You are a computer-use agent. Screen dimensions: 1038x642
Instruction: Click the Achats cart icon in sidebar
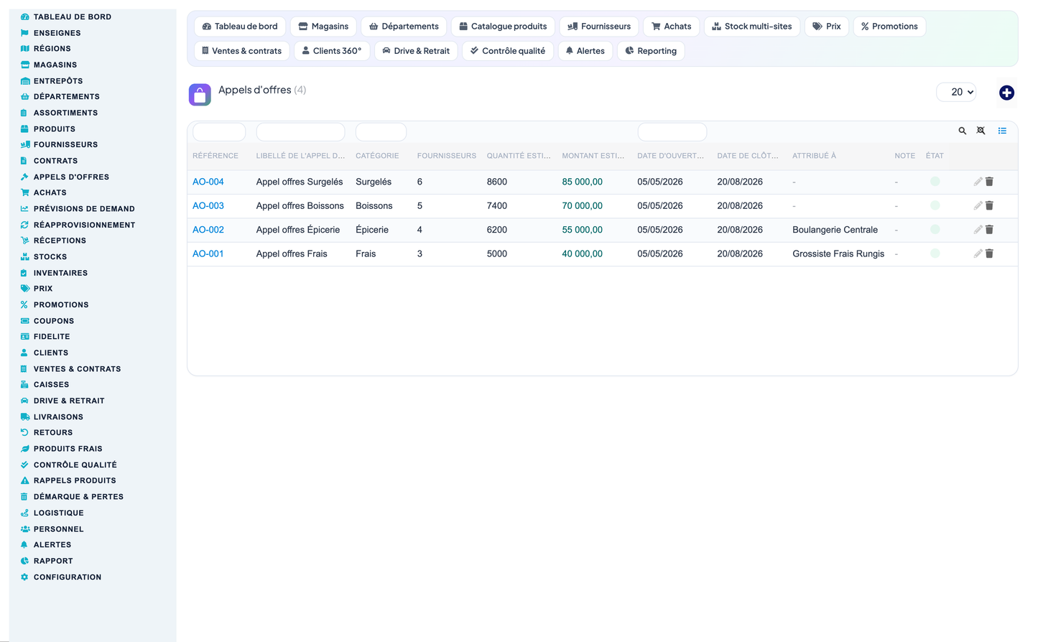pos(24,192)
